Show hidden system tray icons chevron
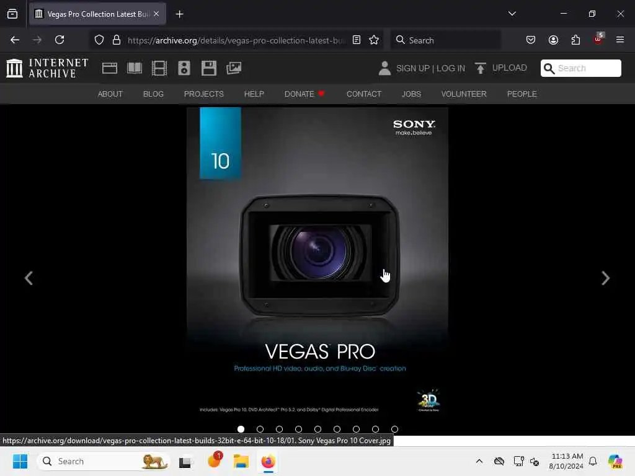 point(479,461)
